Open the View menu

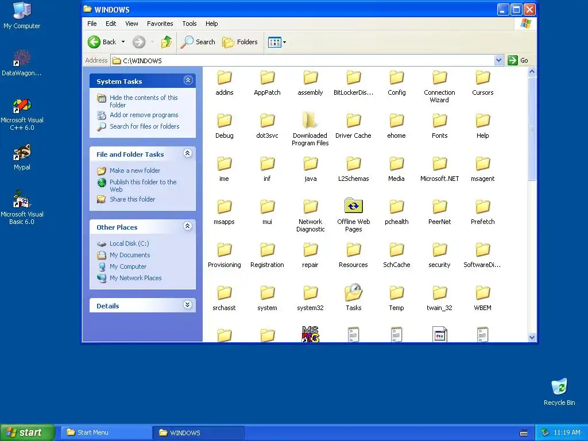[x=131, y=24]
